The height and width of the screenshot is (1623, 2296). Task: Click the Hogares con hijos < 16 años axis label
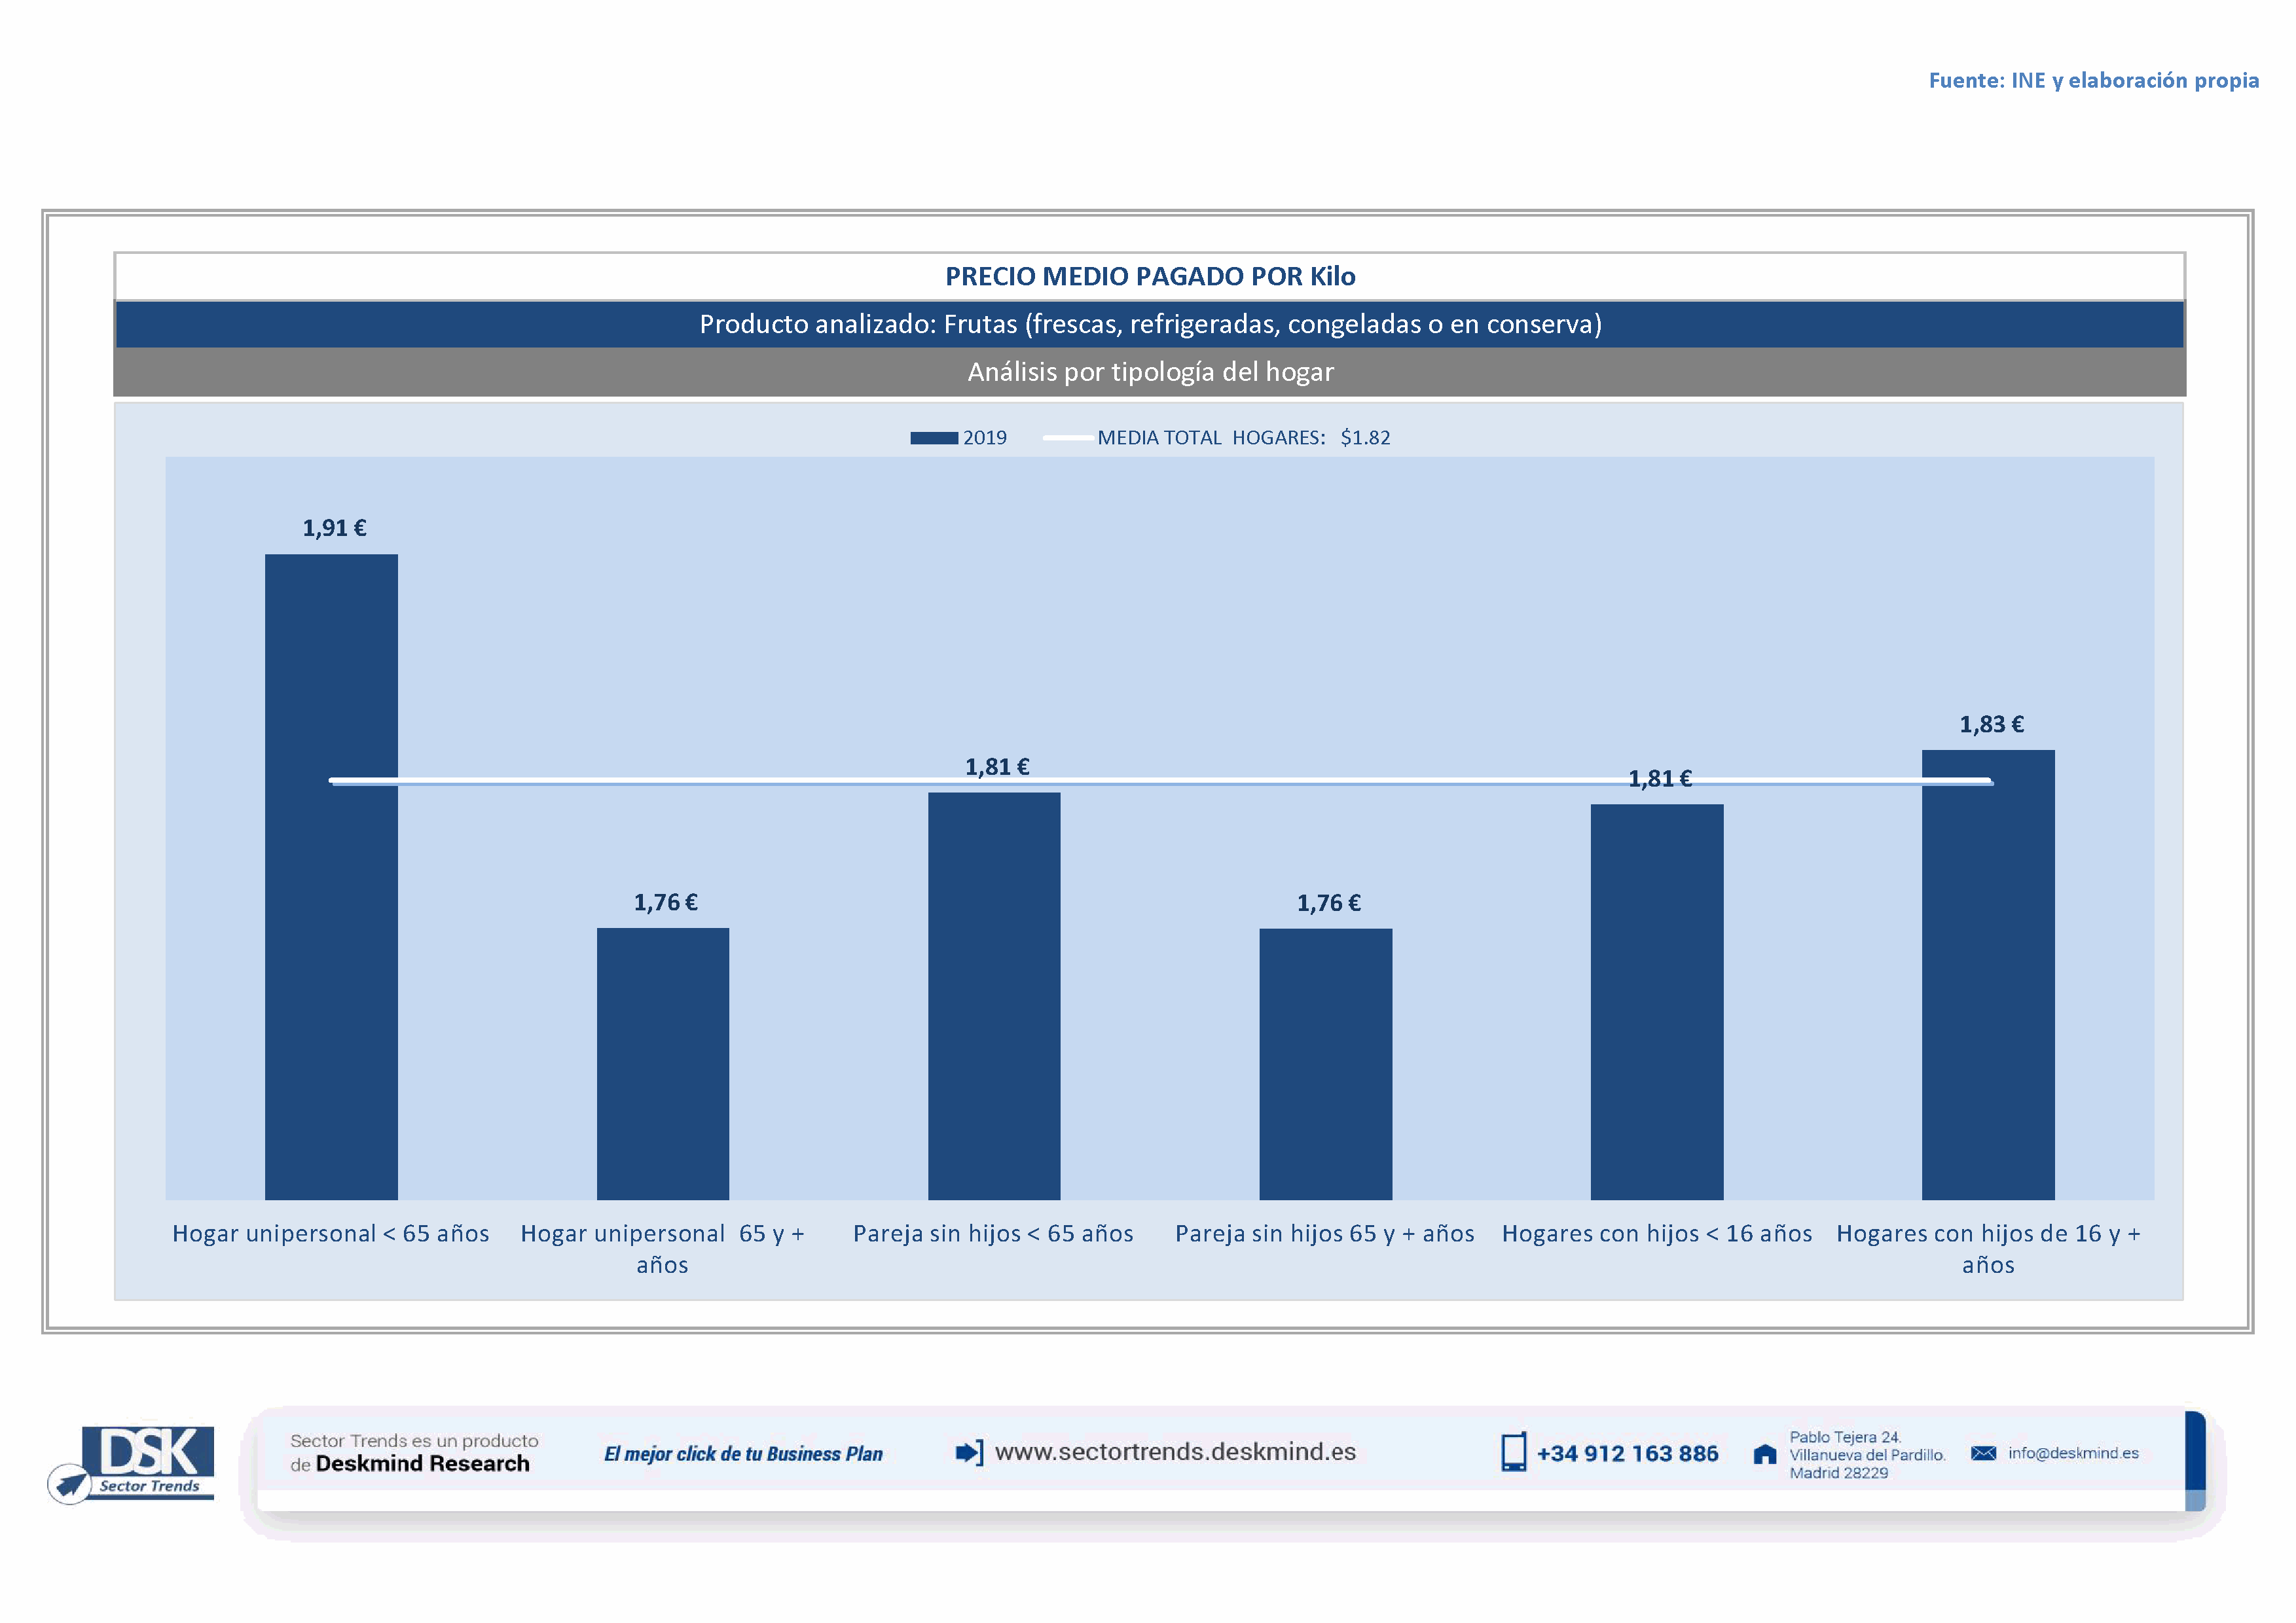pos(1656,1233)
